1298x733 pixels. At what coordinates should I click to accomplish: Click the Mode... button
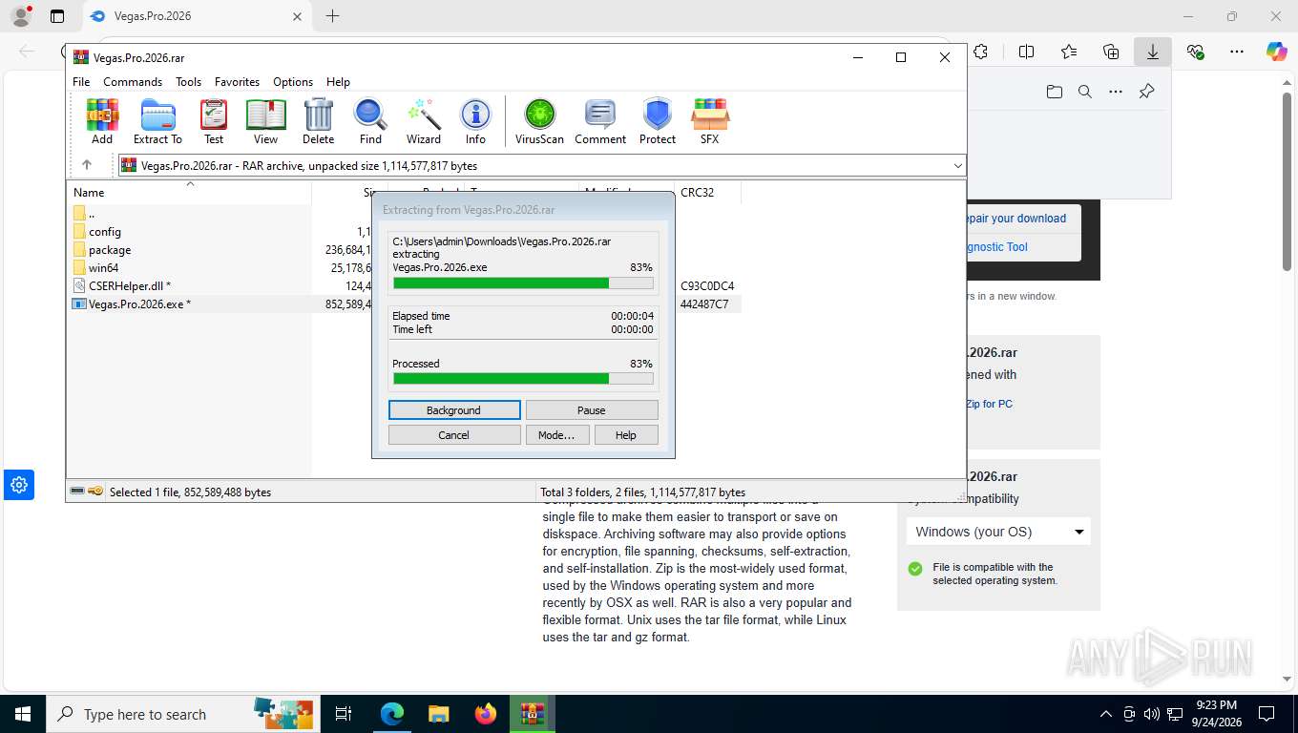pyautogui.click(x=556, y=435)
